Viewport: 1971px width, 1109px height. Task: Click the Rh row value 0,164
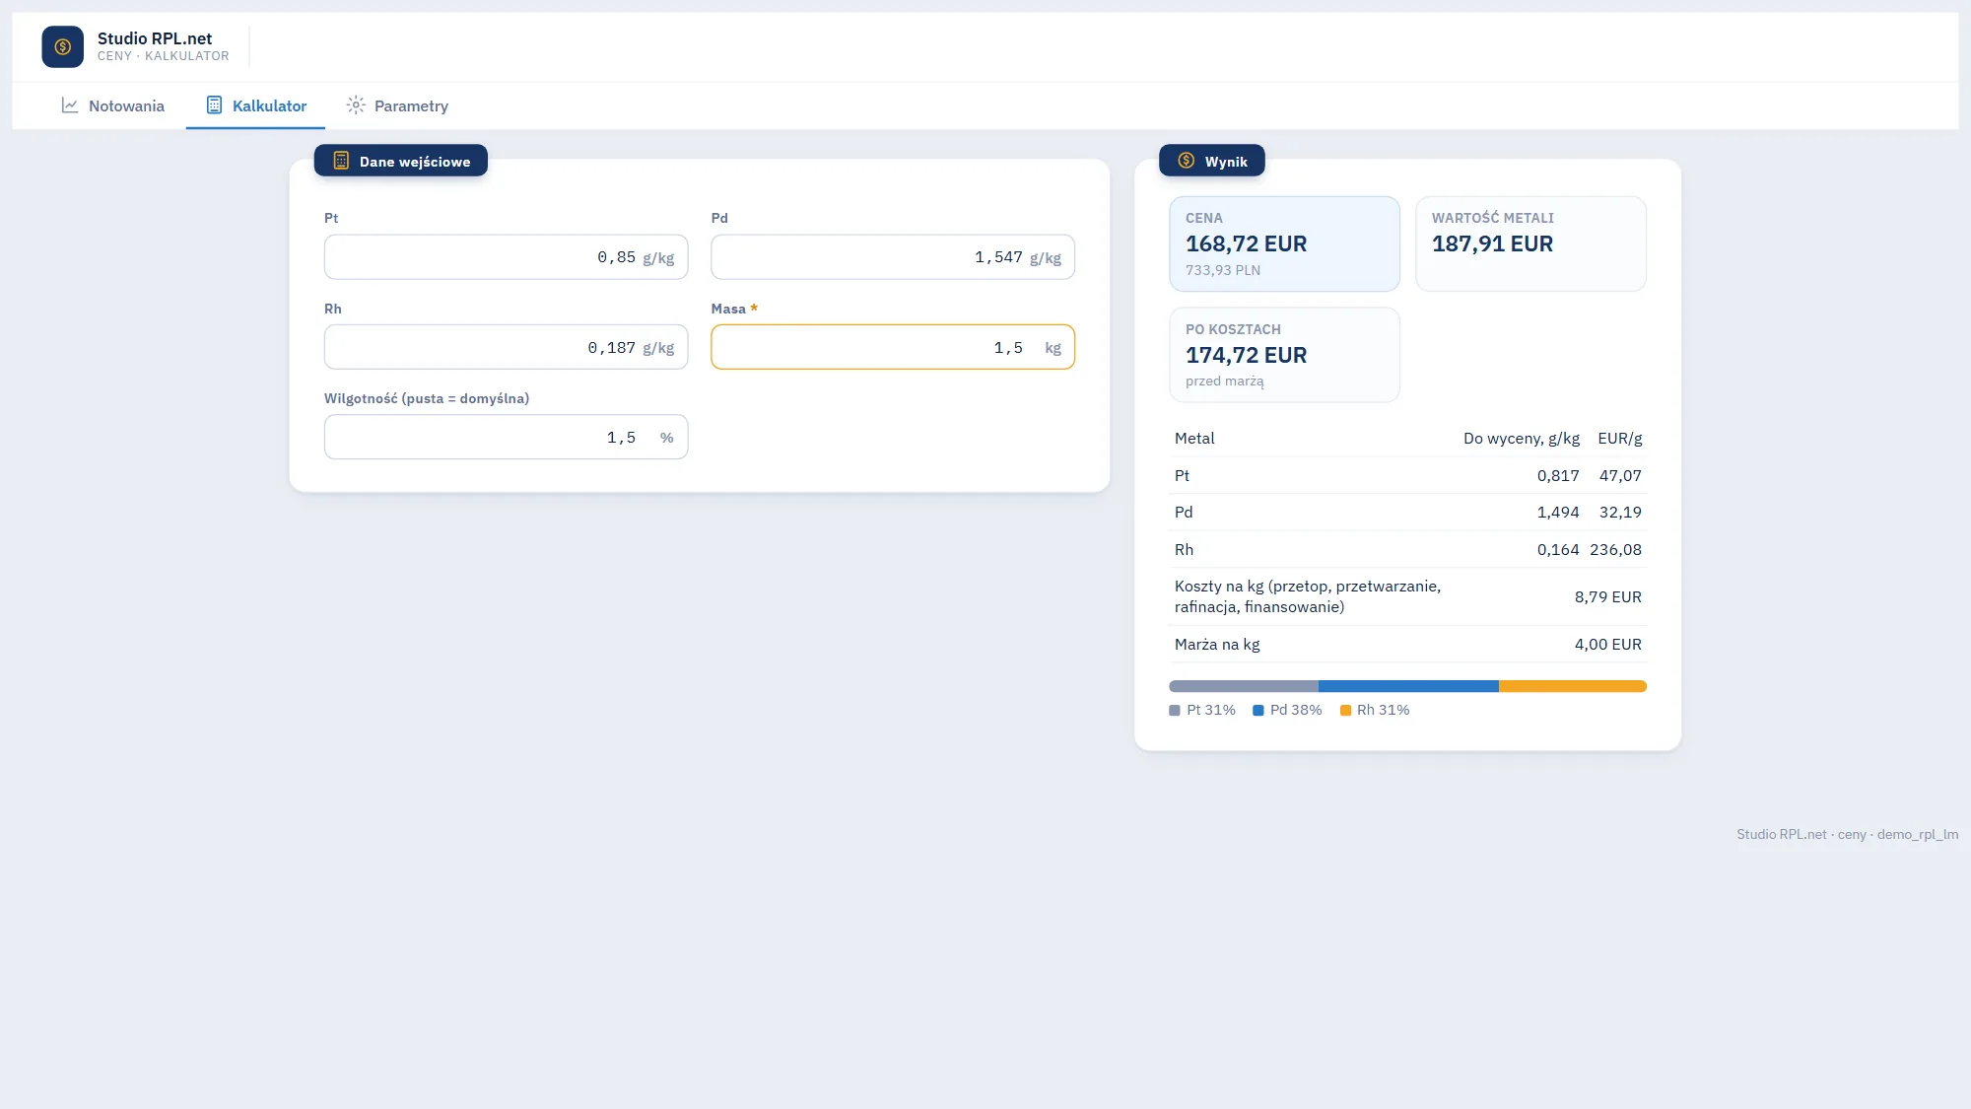coord(1558,550)
